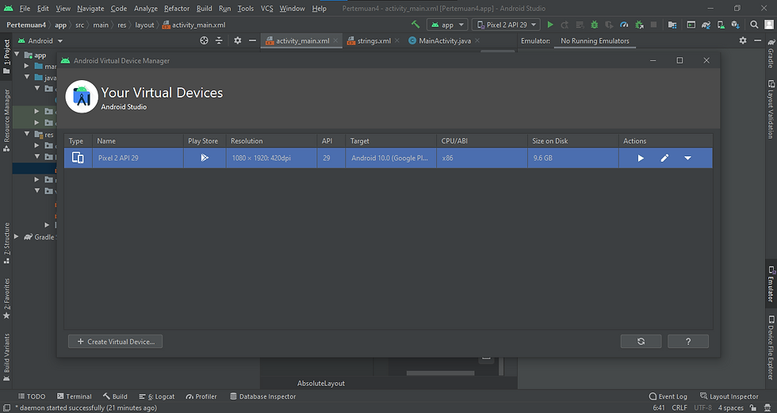This screenshot has width=777, height=413.
Task: Toggle the Build Variants tool window
Action: tap(6, 357)
